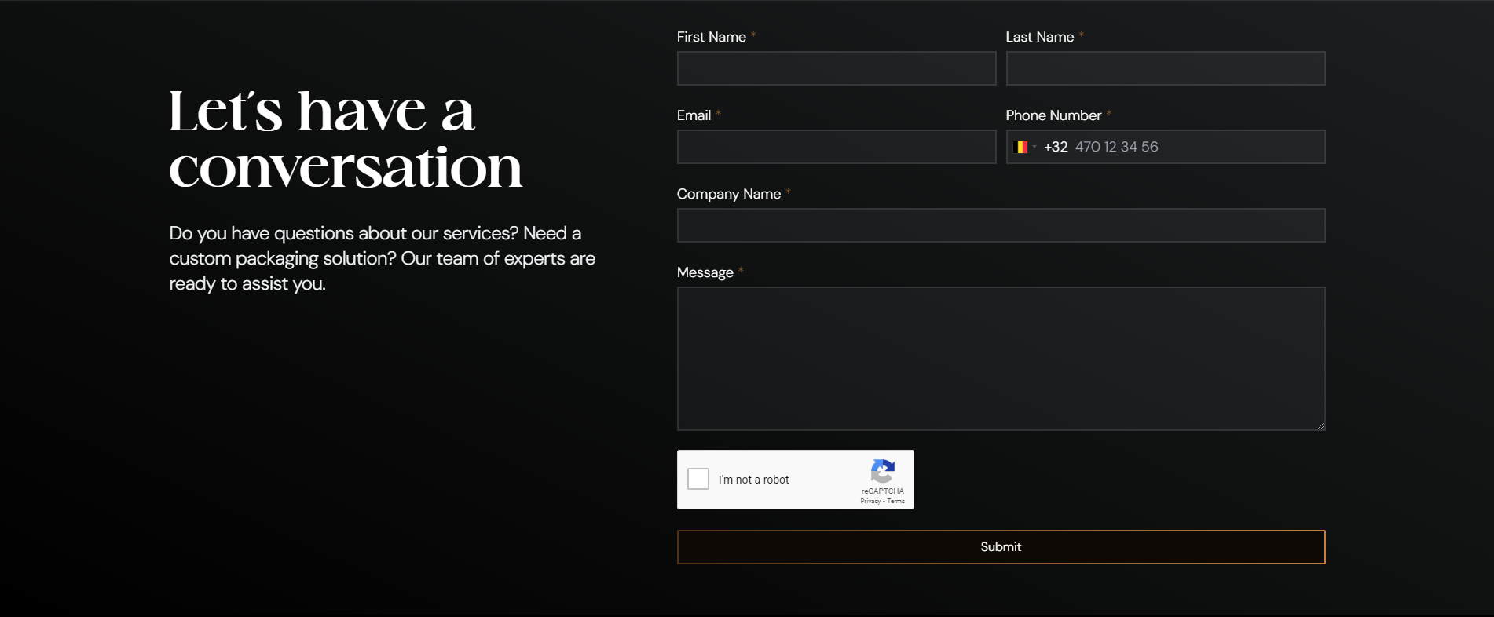Viewport: 1494px width, 617px height.
Task: Click the "I'm not a robot" label text
Action: click(x=753, y=480)
